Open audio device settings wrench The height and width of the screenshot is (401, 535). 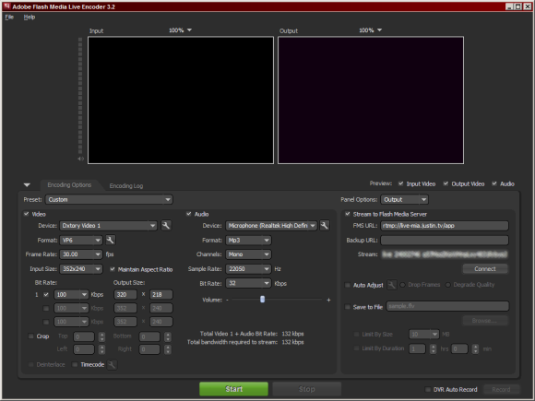(x=325, y=226)
